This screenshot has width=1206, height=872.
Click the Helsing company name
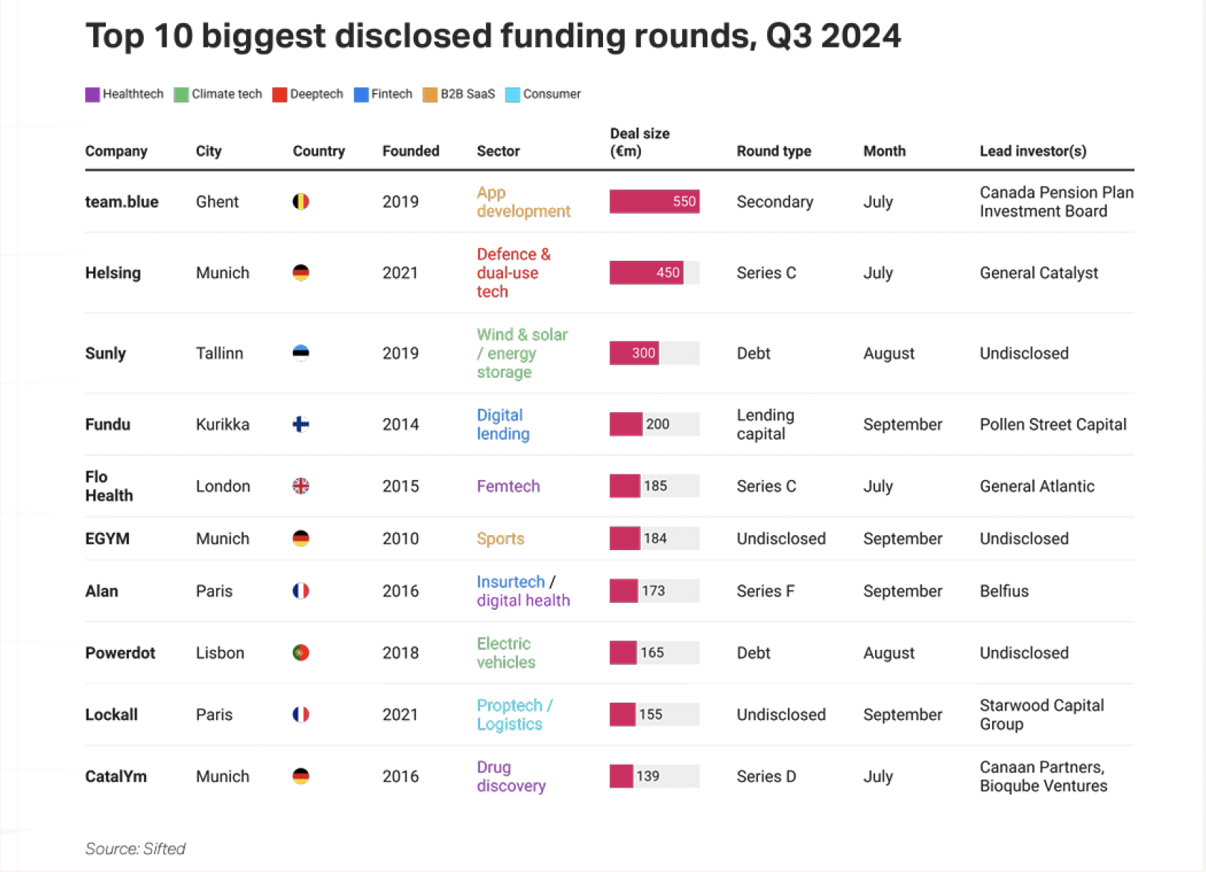[113, 273]
